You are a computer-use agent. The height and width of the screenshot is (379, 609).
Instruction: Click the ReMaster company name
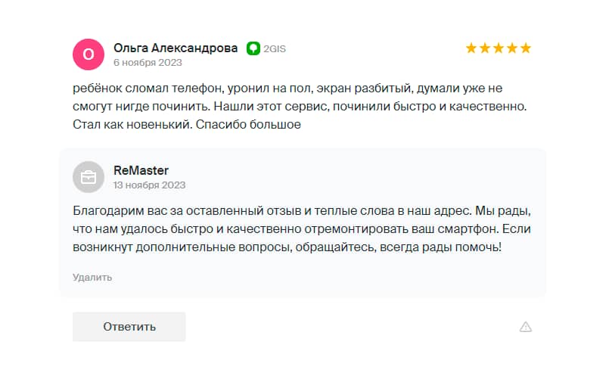tap(141, 171)
